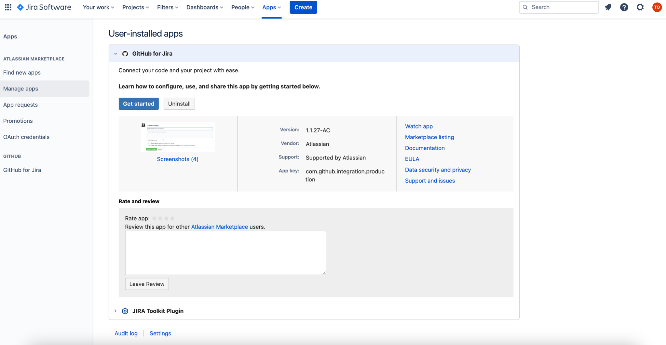Open the People dropdown menu

(243, 7)
